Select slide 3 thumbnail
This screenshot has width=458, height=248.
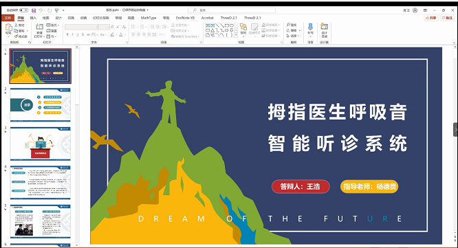click(41, 144)
